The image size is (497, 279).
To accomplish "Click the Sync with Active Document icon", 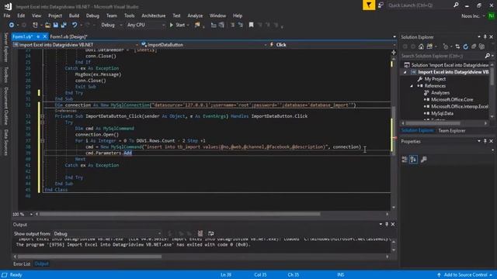I will click(x=457, y=46).
